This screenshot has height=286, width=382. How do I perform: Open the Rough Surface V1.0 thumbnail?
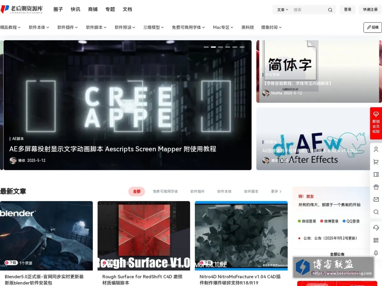click(144, 236)
